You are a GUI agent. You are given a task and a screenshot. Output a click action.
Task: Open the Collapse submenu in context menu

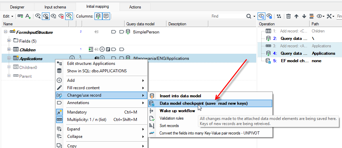tap(101, 137)
